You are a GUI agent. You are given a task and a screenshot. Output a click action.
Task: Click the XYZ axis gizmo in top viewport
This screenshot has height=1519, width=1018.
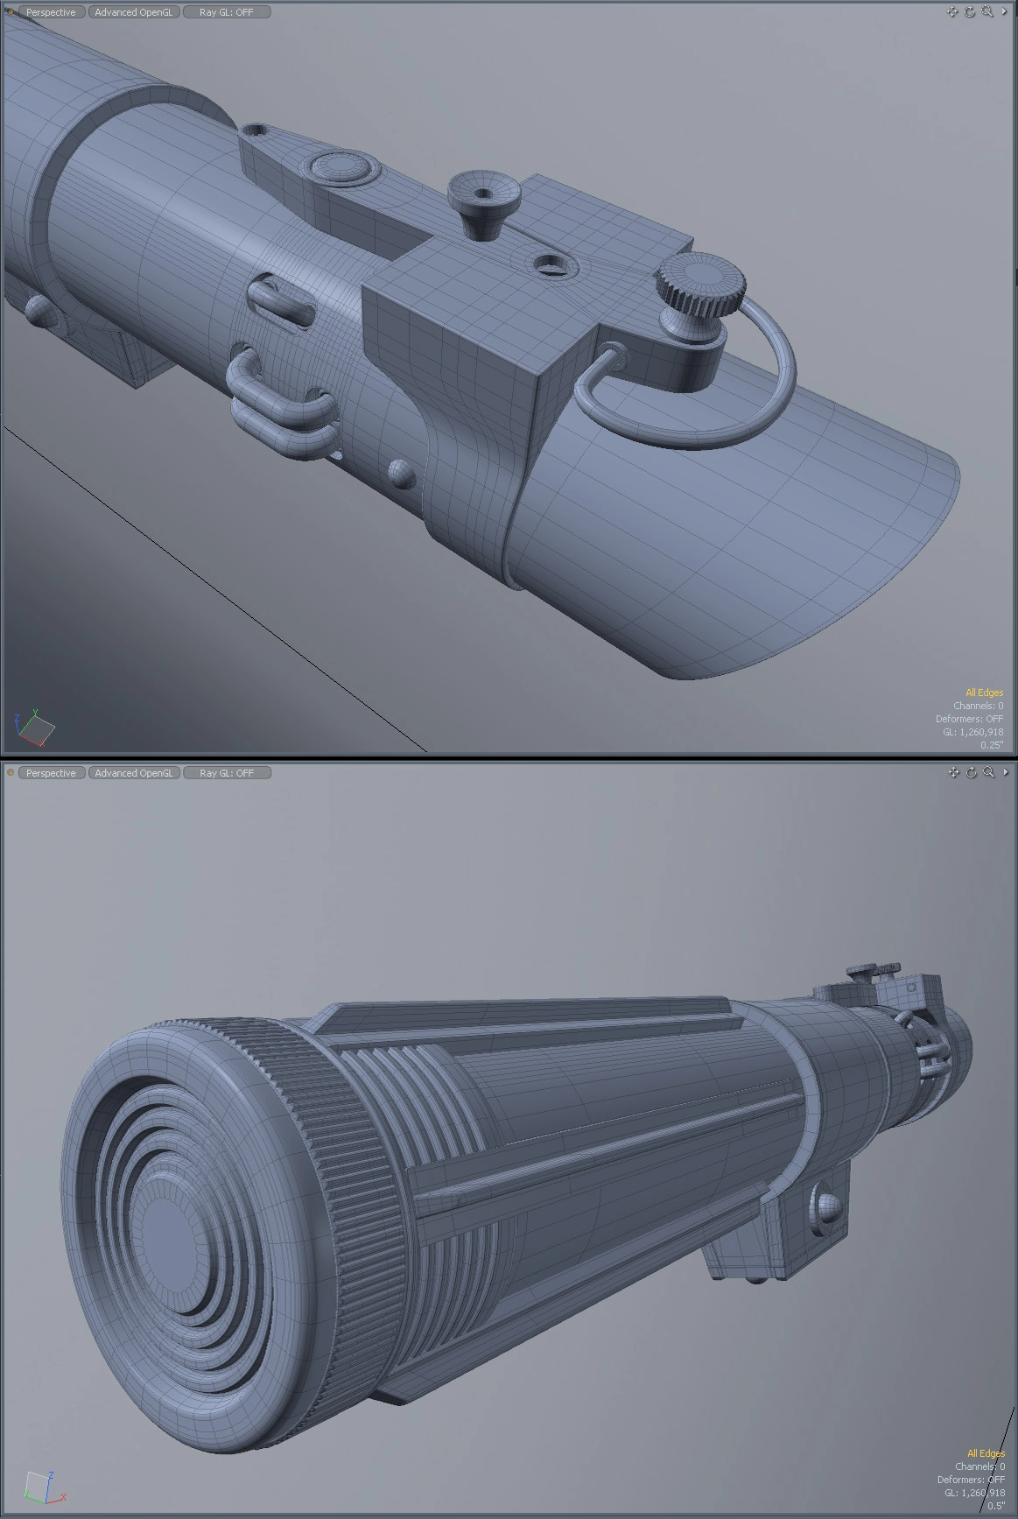pos(34,728)
